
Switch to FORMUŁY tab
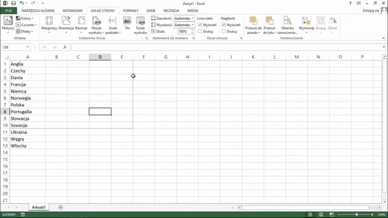click(x=131, y=11)
